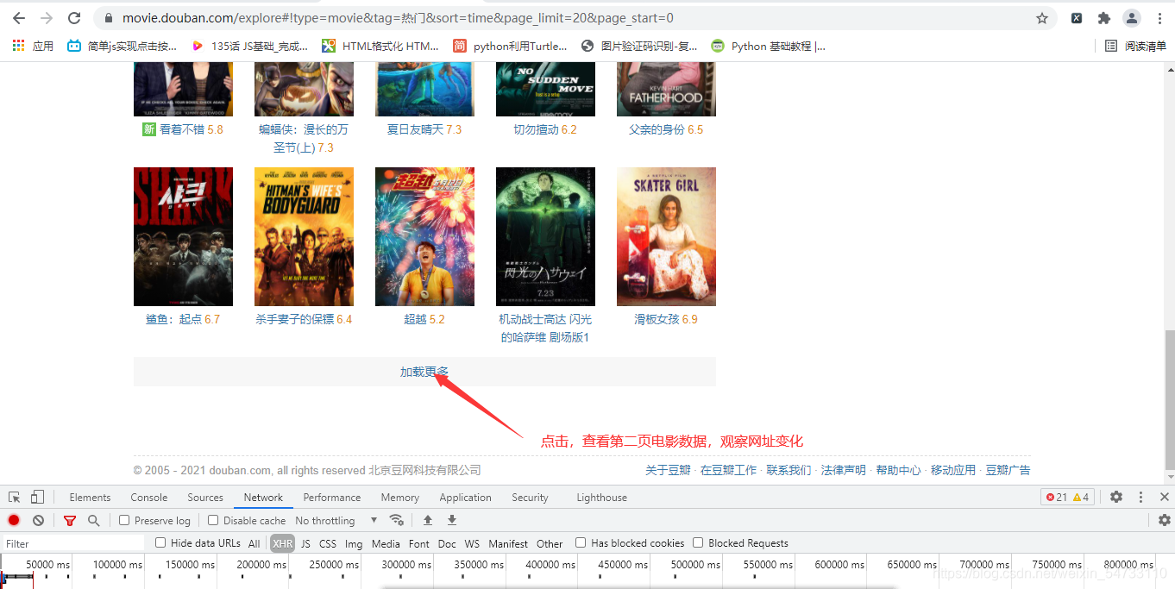Click the address bar URL

point(398,18)
